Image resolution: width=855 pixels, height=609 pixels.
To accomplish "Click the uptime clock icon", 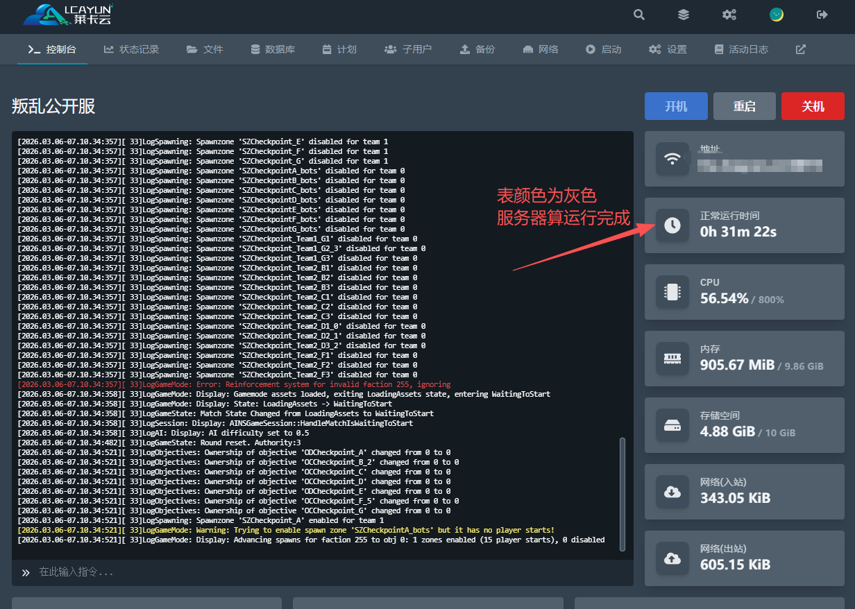I will point(672,225).
